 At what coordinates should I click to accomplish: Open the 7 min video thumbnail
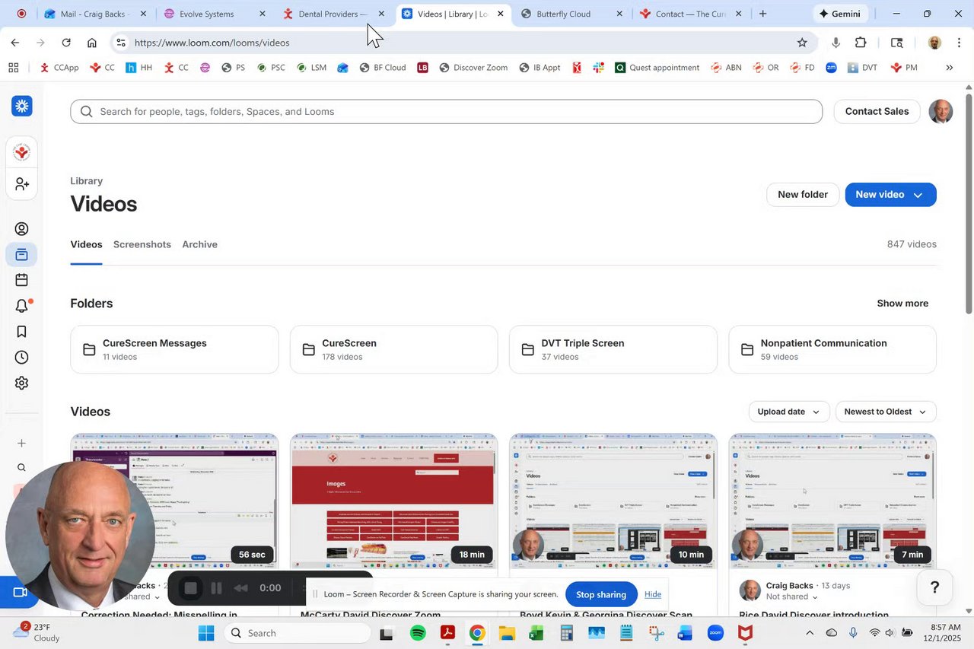[x=832, y=501]
